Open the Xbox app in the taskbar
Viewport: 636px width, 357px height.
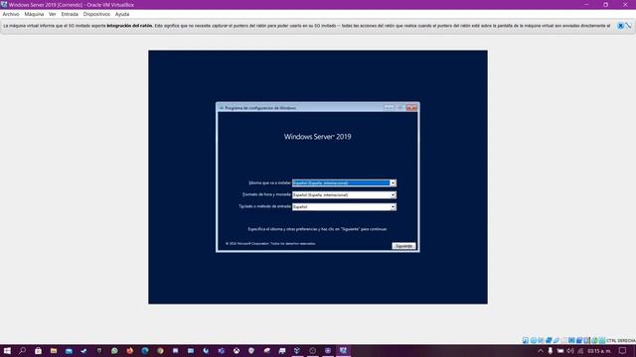coord(237,350)
